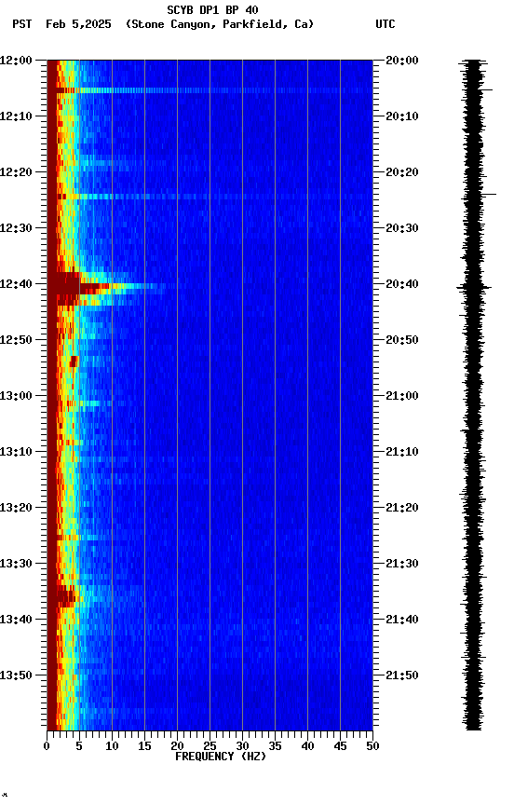Viewport: 514px width, 805px height.
Task: Click the "20:50" UTC time label
Action: click(402, 340)
